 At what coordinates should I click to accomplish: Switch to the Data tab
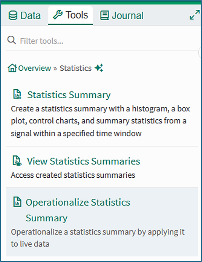tap(24, 16)
